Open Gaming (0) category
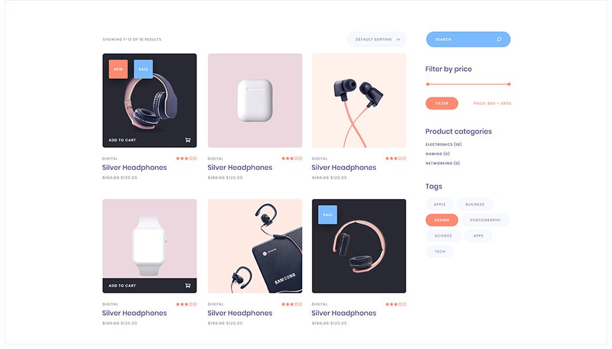Screen dimensions: 612x349 [x=437, y=154]
